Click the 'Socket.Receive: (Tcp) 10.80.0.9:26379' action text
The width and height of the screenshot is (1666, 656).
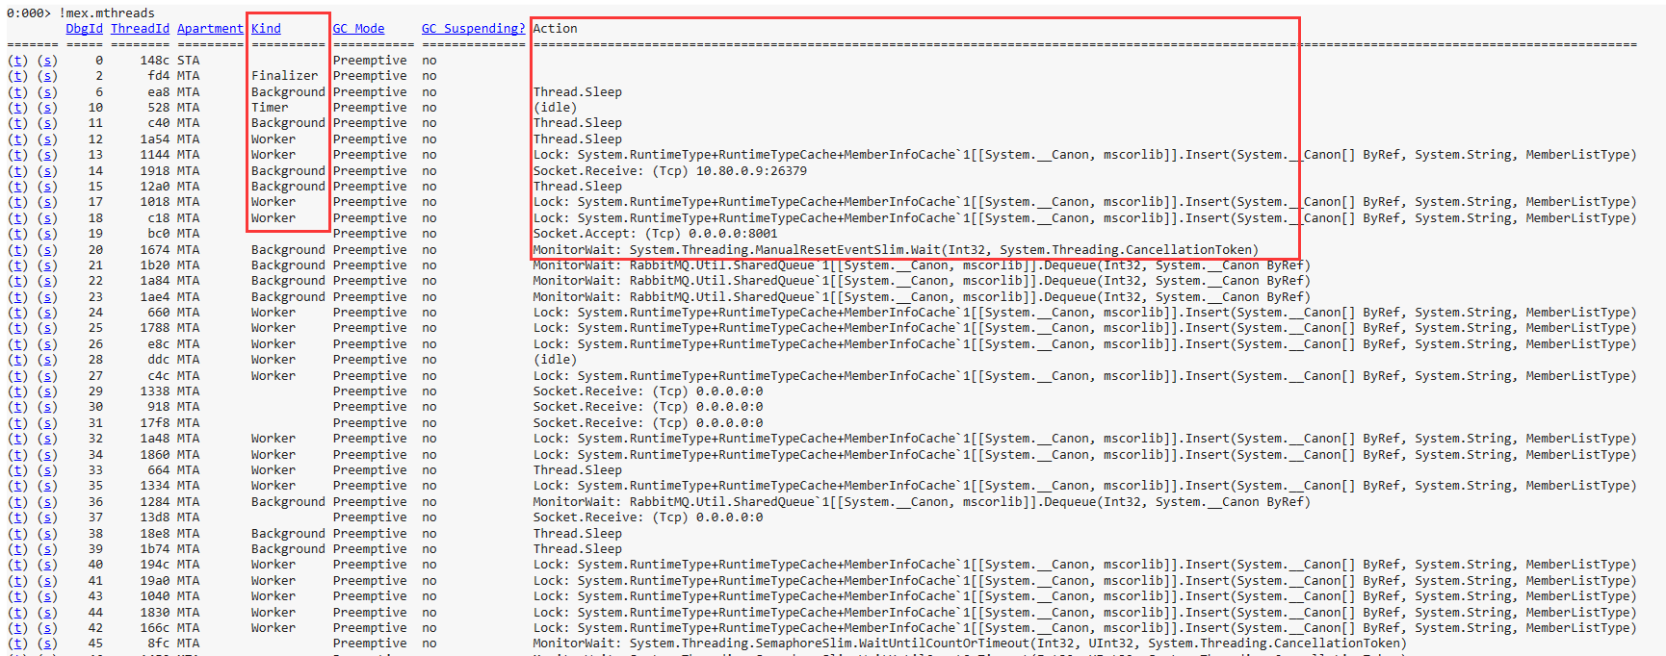coord(670,170)
